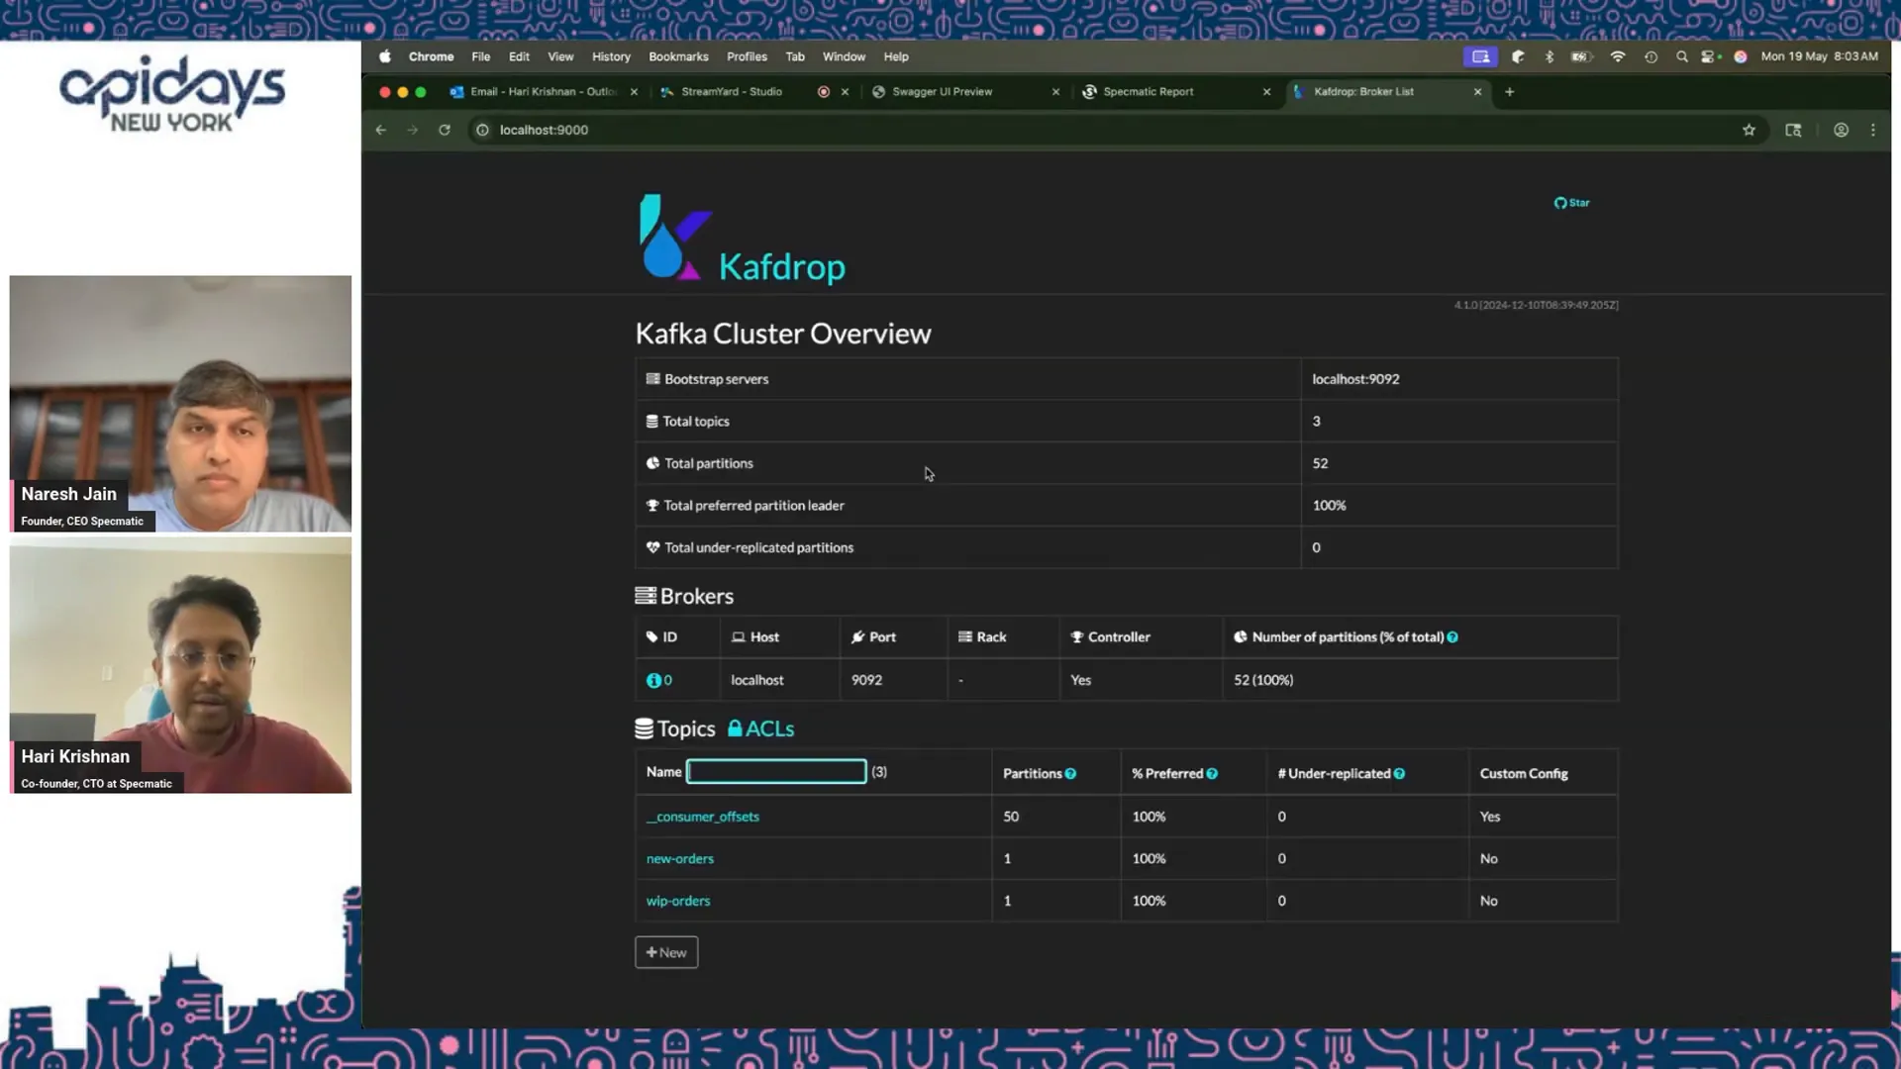
Task: Open the new-orders topic
Action: [679, 859]
